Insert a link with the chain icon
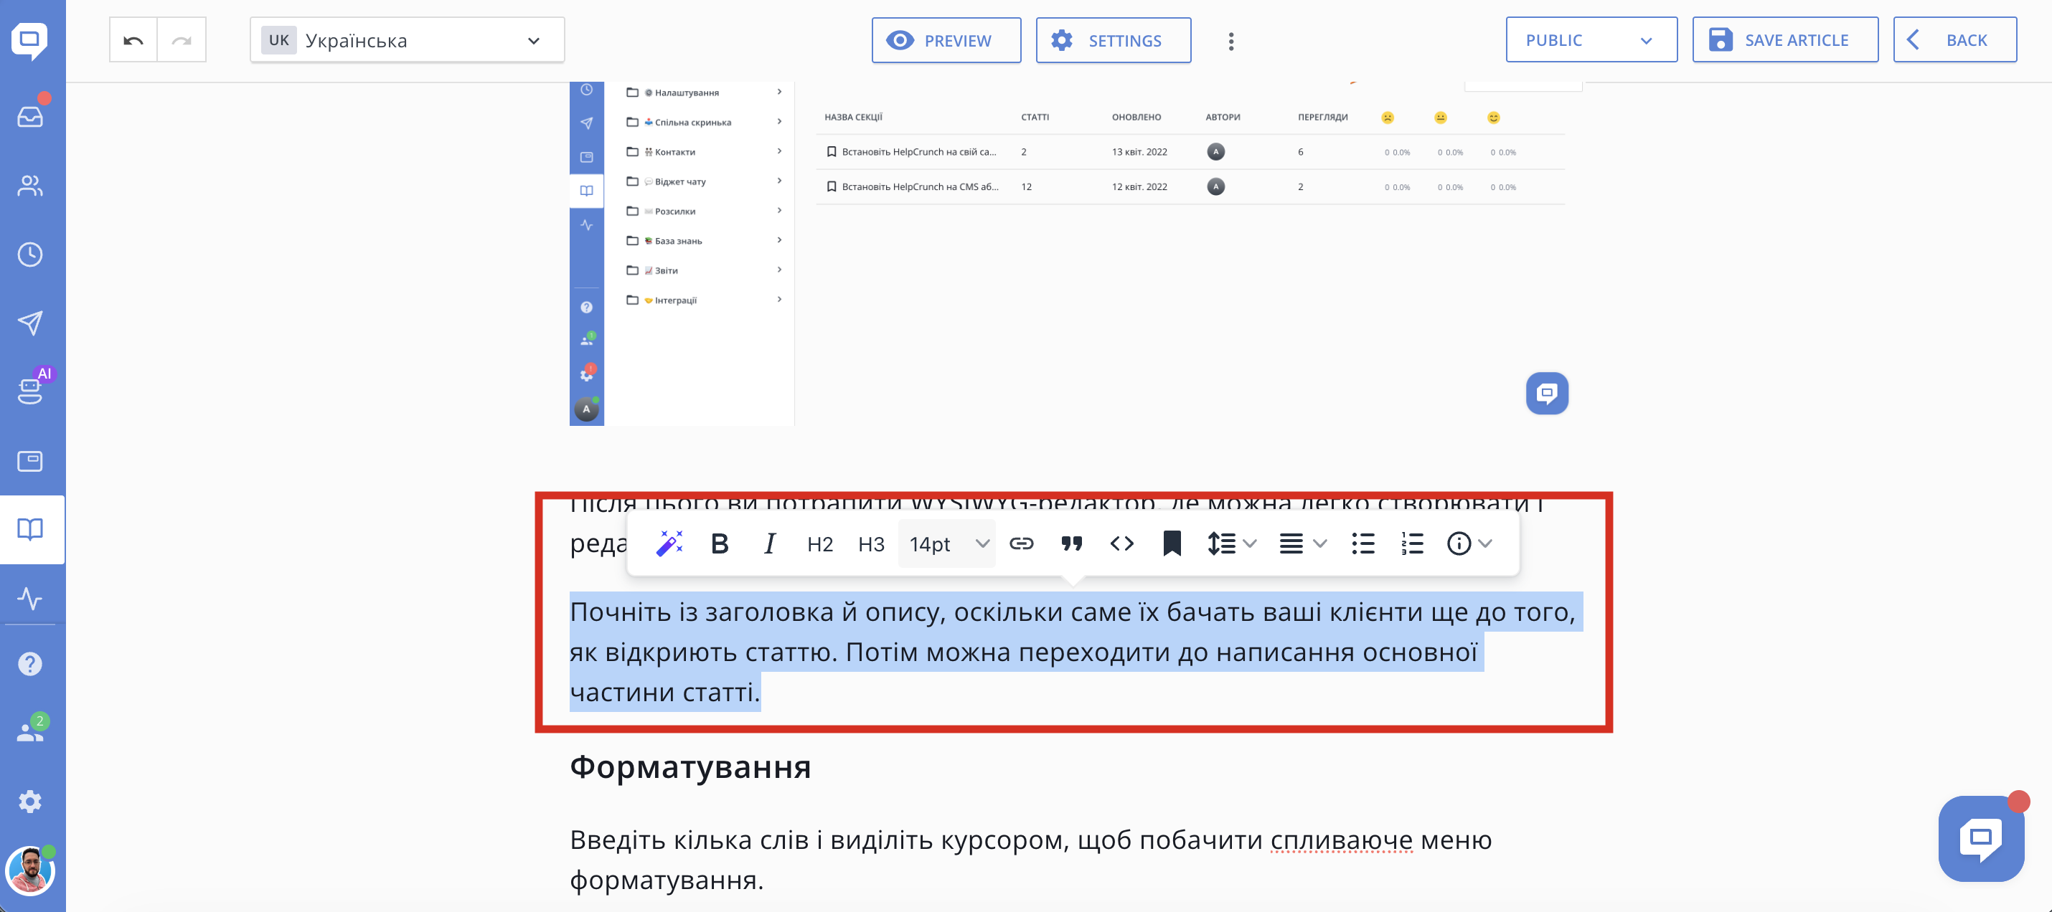 pos(1021,543)
